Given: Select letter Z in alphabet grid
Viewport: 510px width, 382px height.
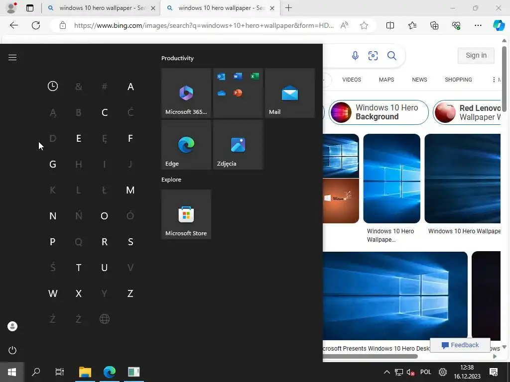Looking at the screenshot, I should 130,293.
